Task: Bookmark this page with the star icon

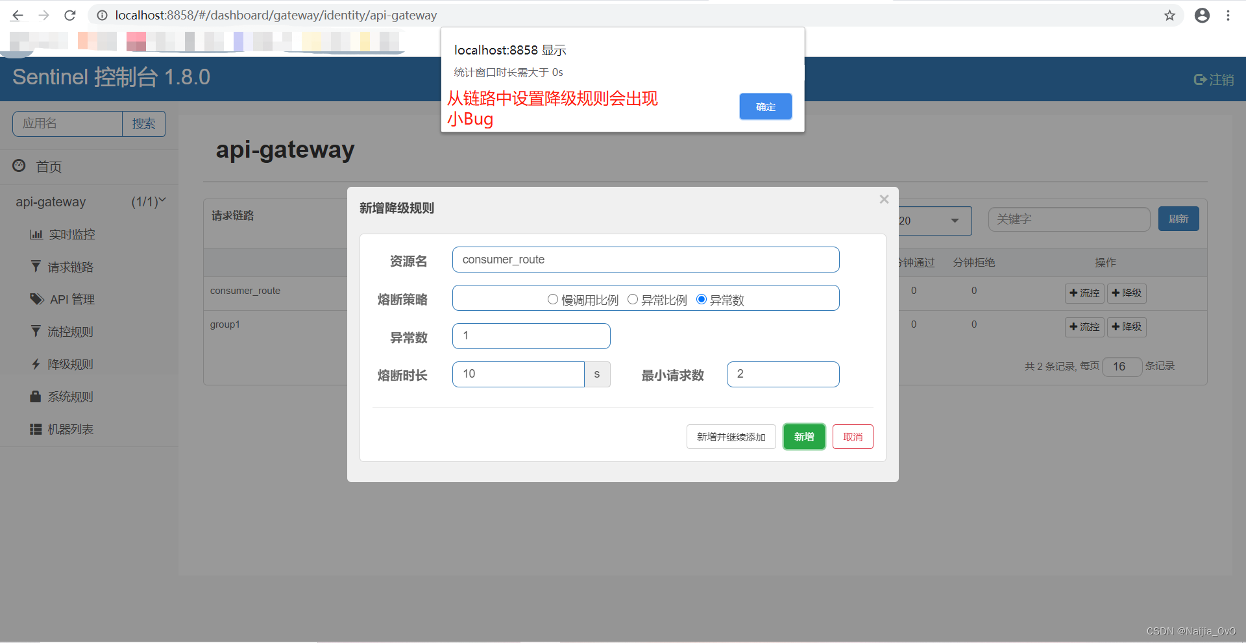Action: tap(1169, 15)
